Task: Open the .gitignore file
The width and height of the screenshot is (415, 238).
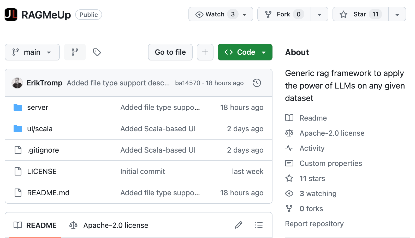Action: (x=43, y=150)
